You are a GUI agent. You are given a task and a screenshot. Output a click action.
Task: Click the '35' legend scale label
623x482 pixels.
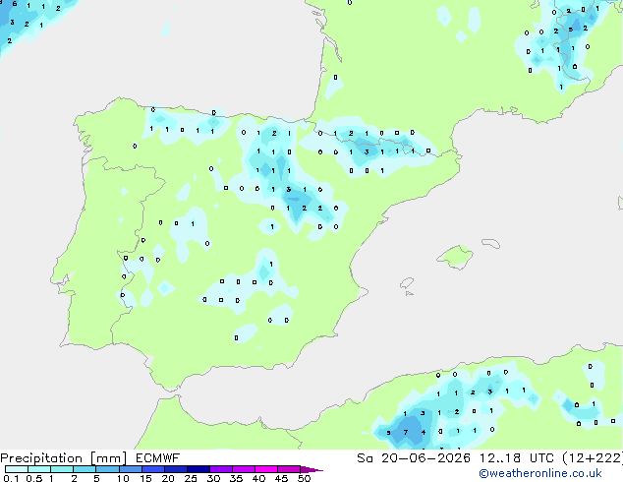236,478
